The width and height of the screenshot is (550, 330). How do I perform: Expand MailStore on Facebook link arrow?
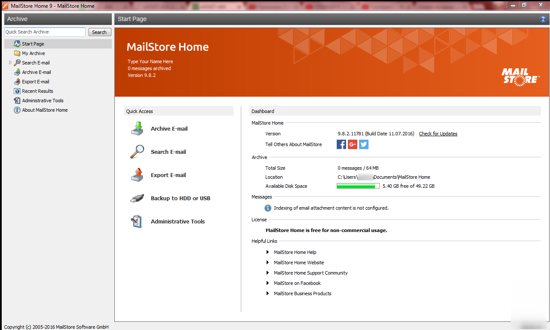pos(267,283)
